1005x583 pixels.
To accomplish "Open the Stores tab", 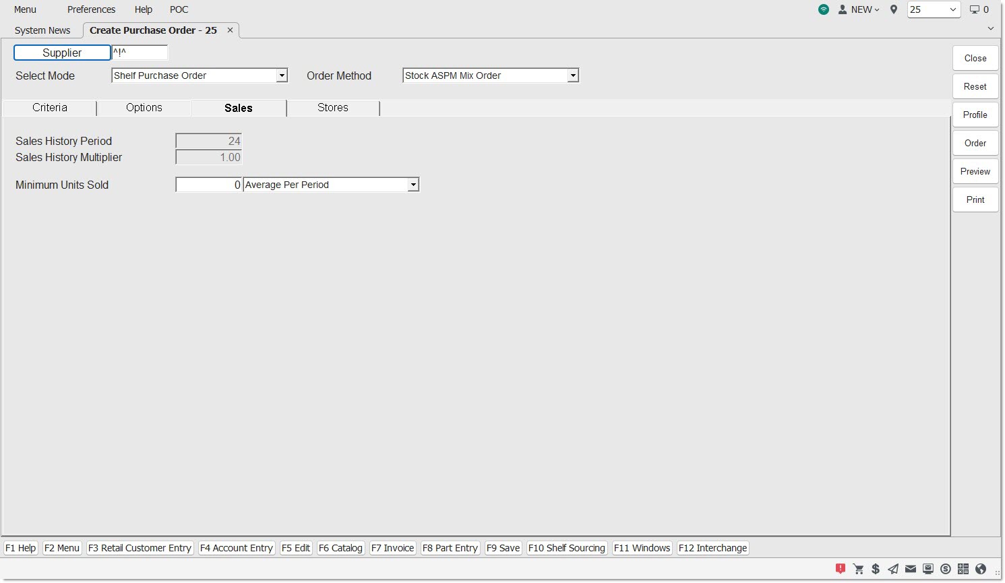I will click(333, 108).
